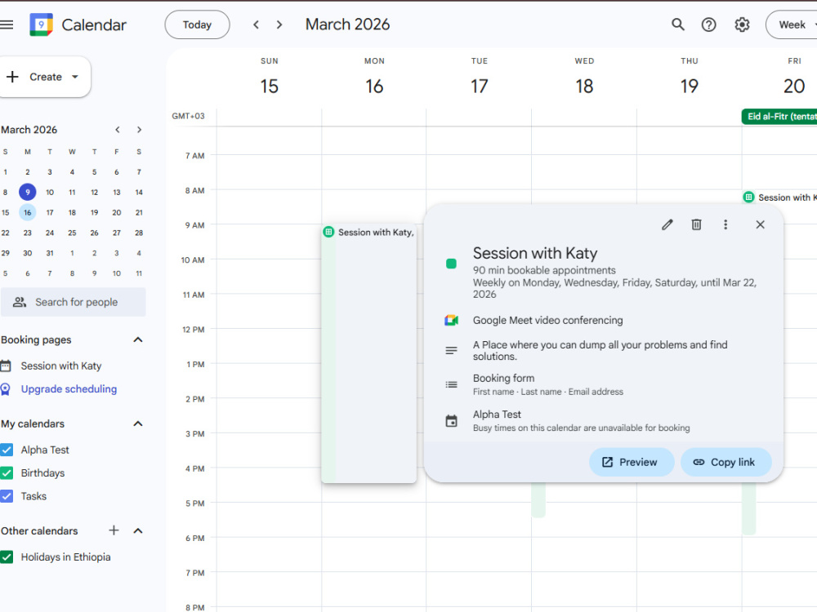Select day 25 in the mini calendar
This screenshot has height=612, width=817.
point(72,233)
